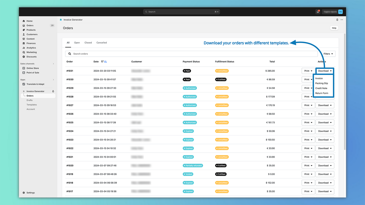
Task: Open the notifications bell
Action: [318, 12]
